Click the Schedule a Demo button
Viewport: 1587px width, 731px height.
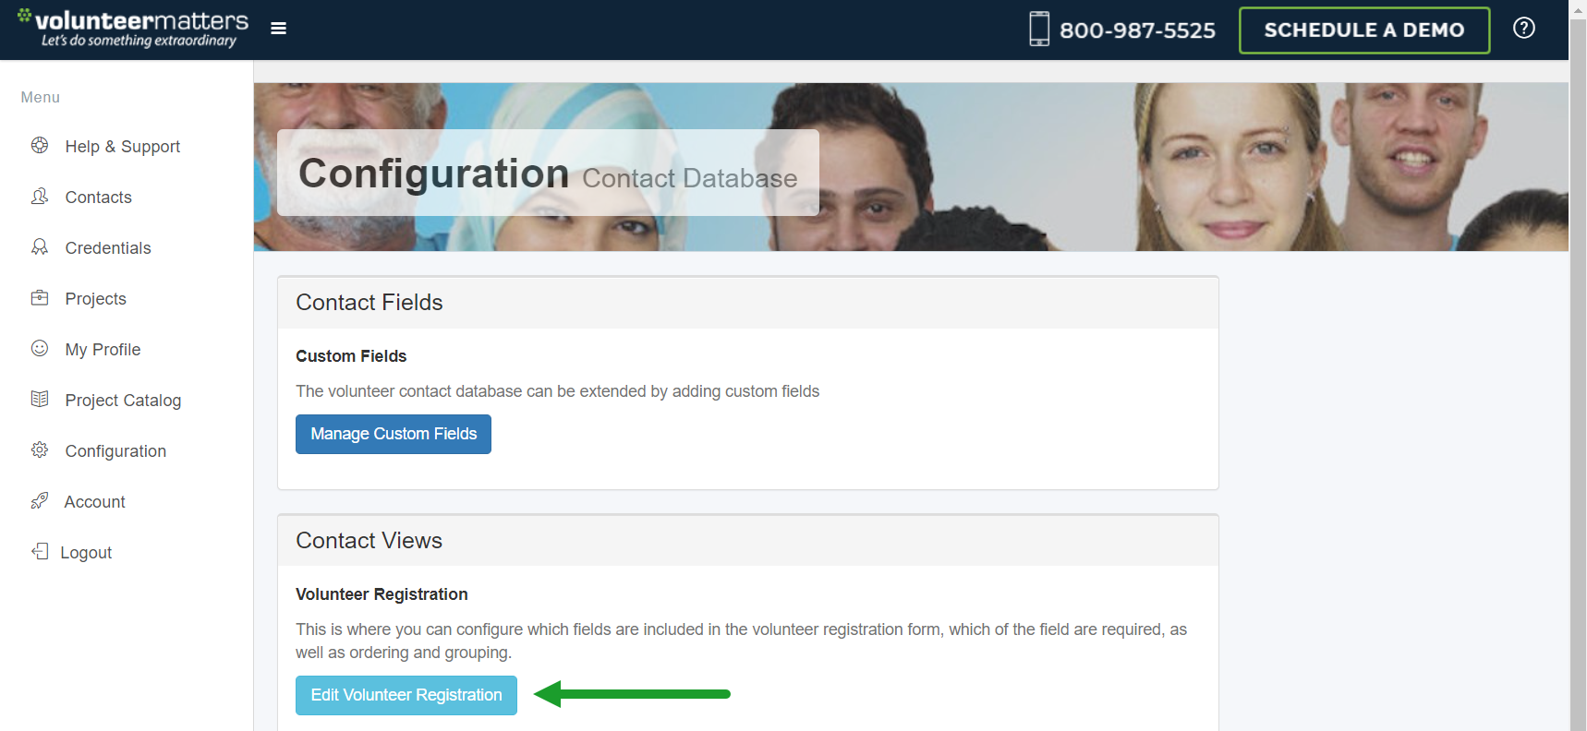coord(1364,30)
